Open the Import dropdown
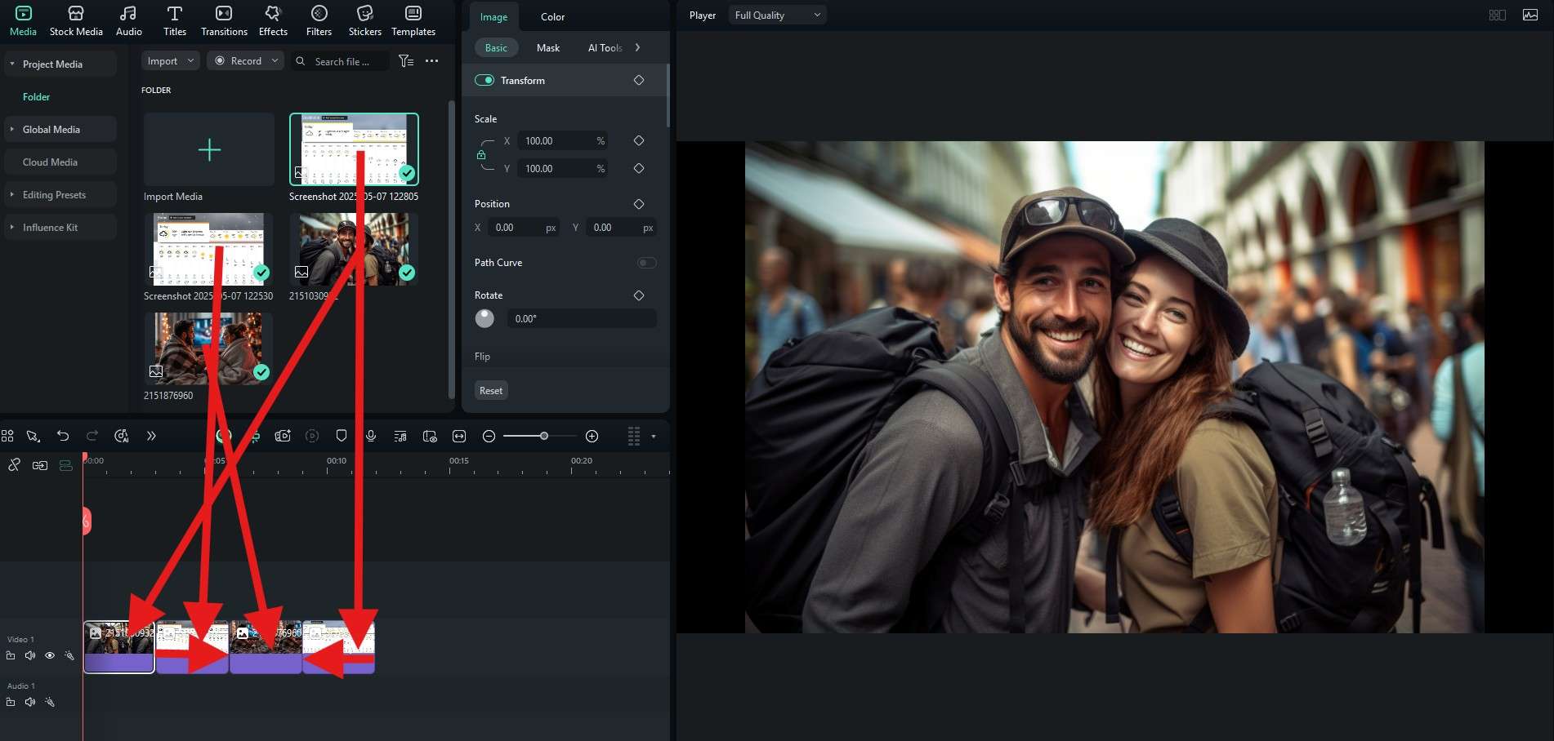Screen dimensions: 1554x741 click(170, 61)
